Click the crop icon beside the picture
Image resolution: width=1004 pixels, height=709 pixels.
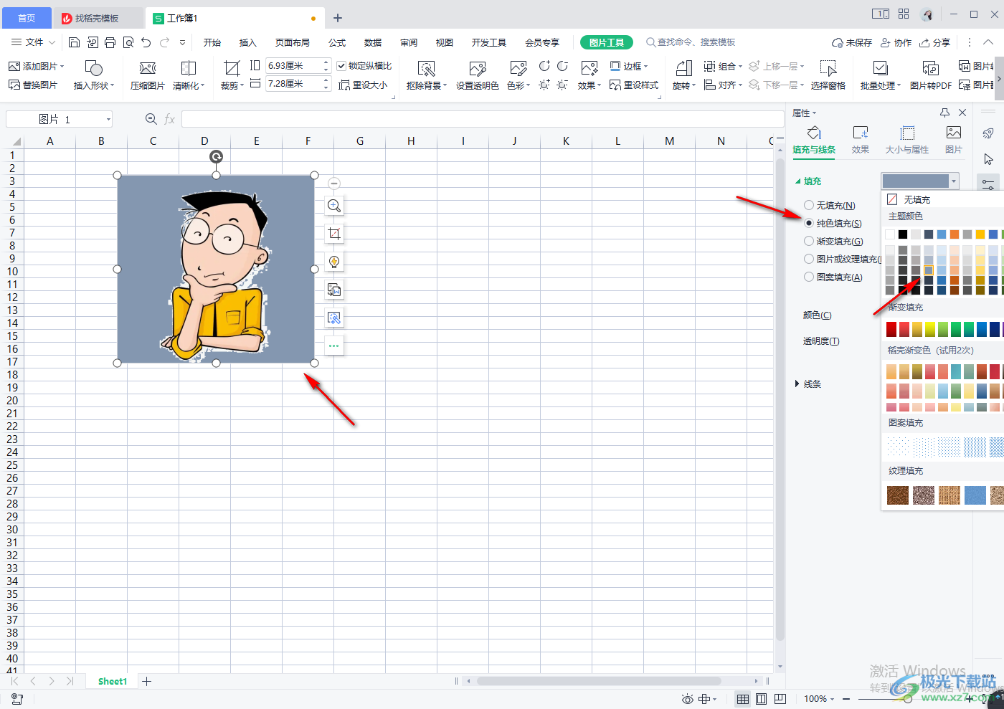click(334, 234)
